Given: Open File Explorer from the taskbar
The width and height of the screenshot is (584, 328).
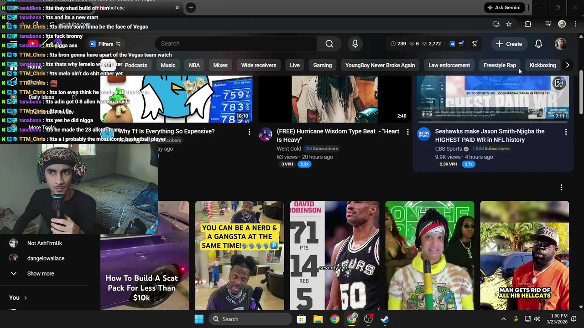Looking at the screenshot, I should [318, 319].
